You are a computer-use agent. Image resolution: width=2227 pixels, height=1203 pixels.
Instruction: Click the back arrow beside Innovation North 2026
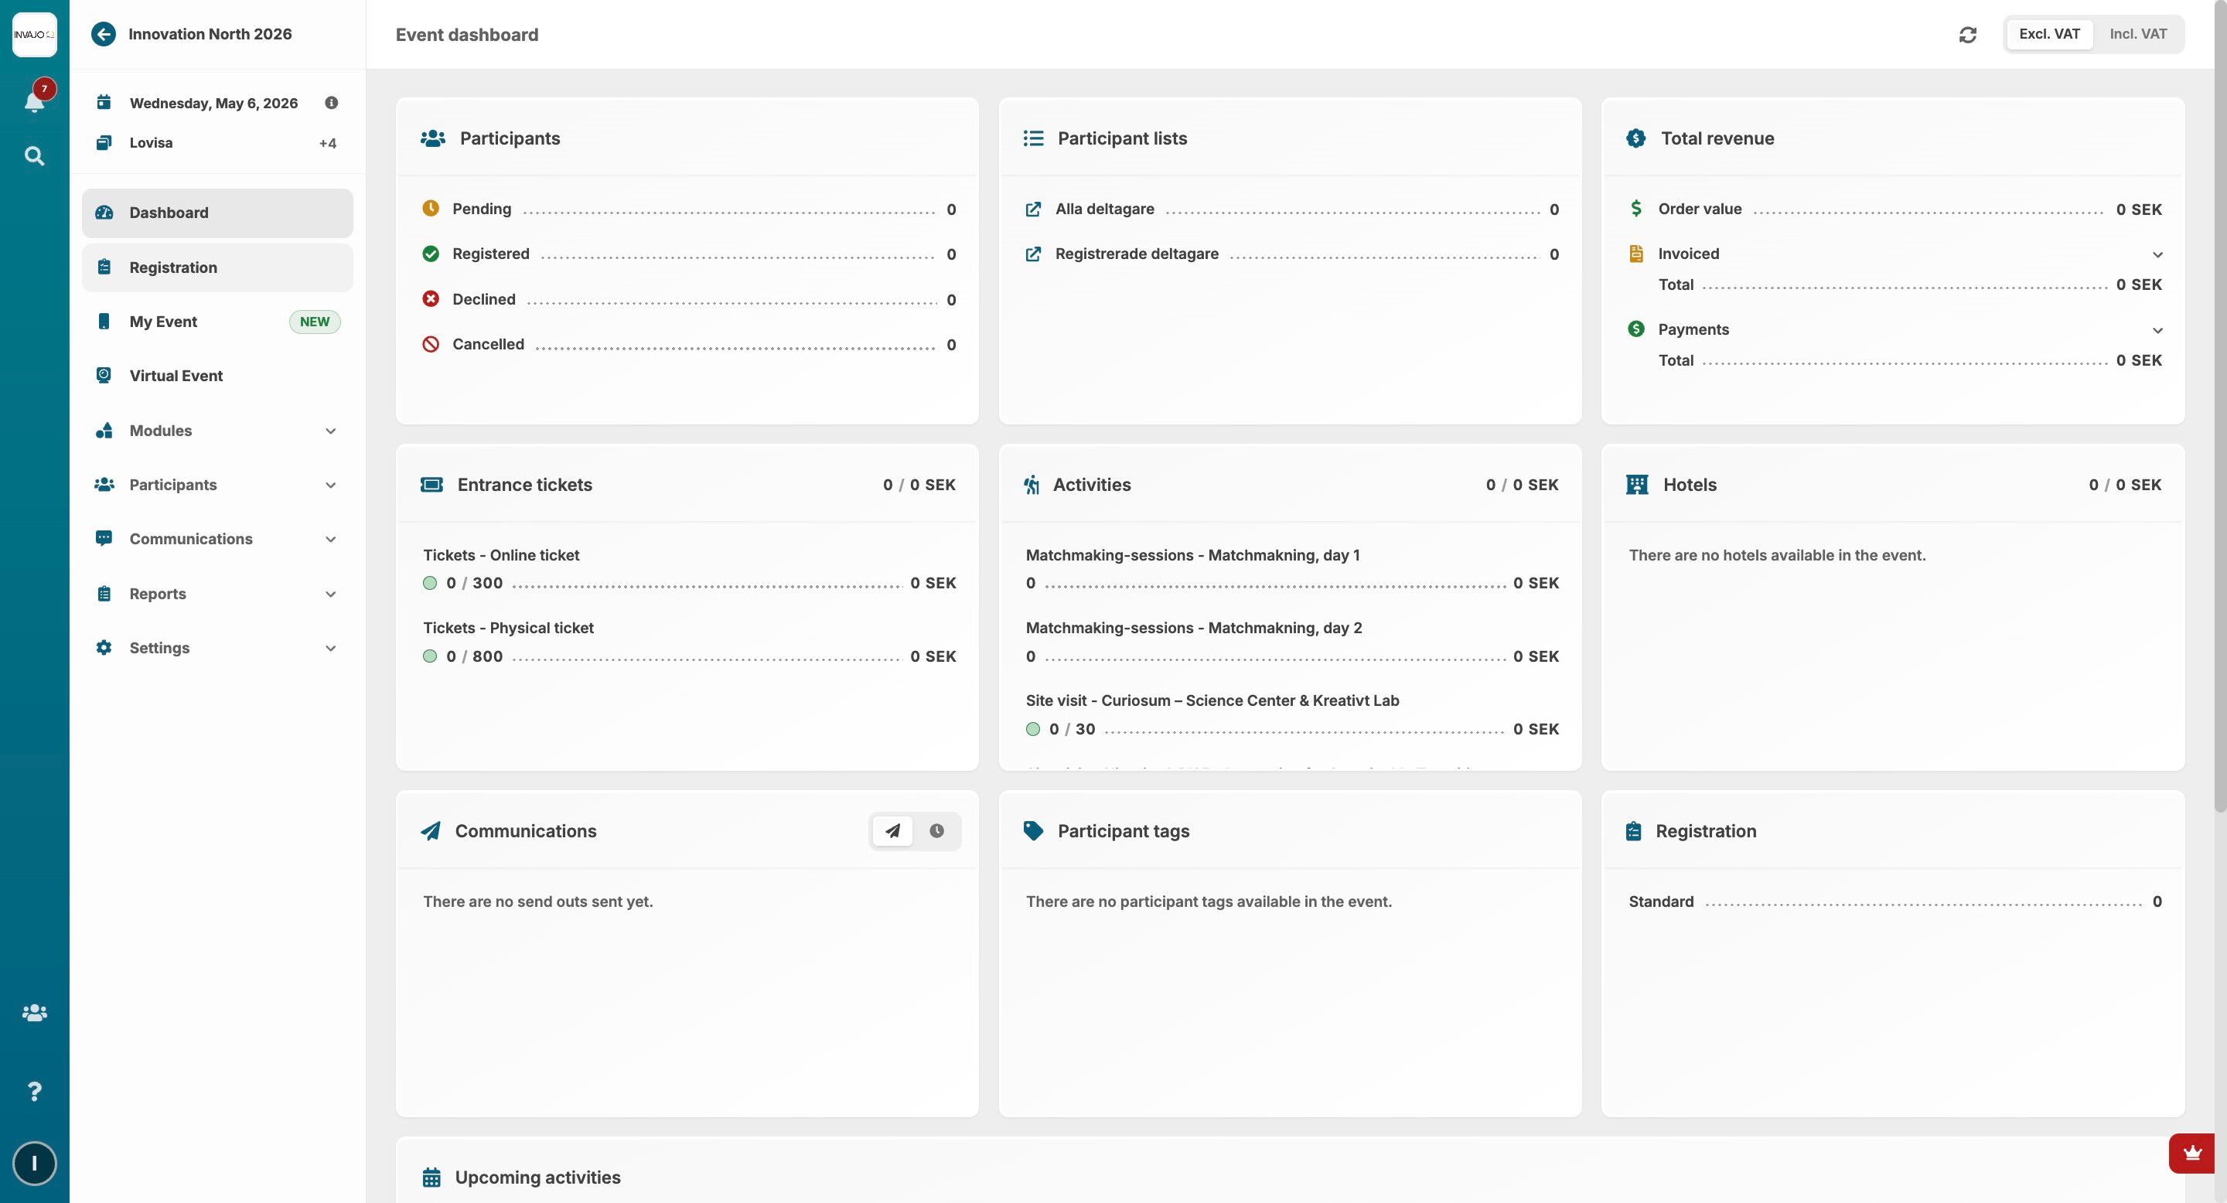pos(103,35)
